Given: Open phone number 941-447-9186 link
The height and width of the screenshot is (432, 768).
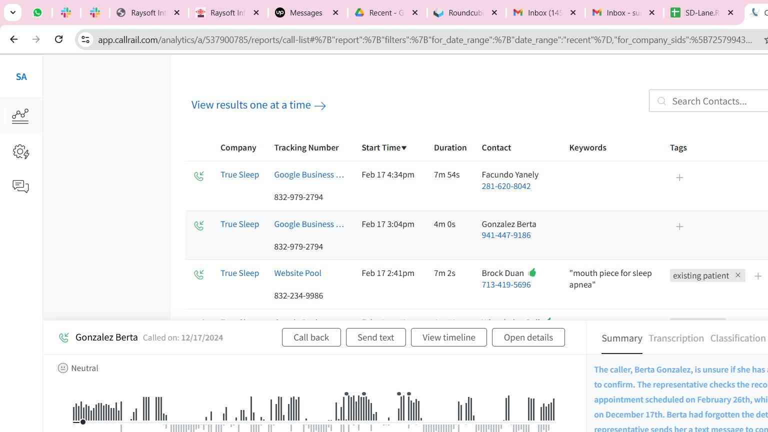Looking at the screenshot, I should point(506,235).
